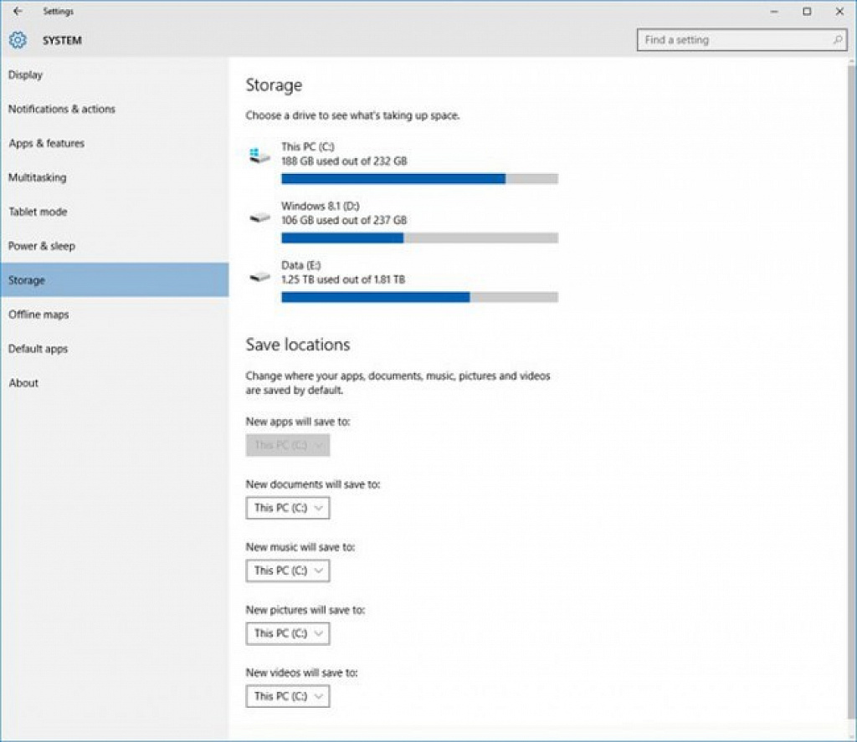Viewport: 857px width, 742px height.
Task: Maximize the Settings window
Action: 807,12
